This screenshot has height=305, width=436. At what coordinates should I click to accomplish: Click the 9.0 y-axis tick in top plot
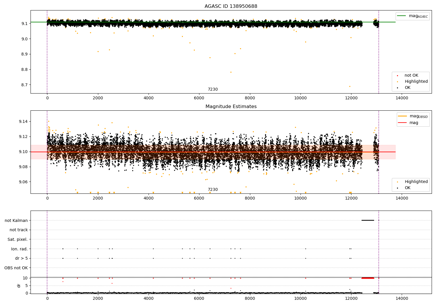pyautogui.click(x=25, y=39)
